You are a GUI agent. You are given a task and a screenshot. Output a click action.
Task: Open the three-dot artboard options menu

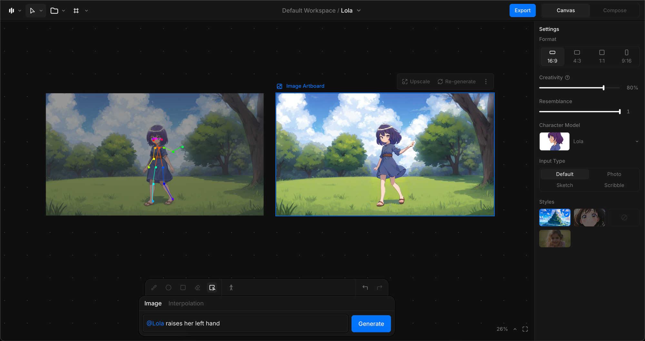pos(486,82)
